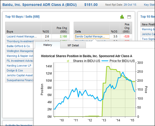Sort sells by Pos Chg (000) header
Screen dimensions: 155x126
click(x=126, y=28)
